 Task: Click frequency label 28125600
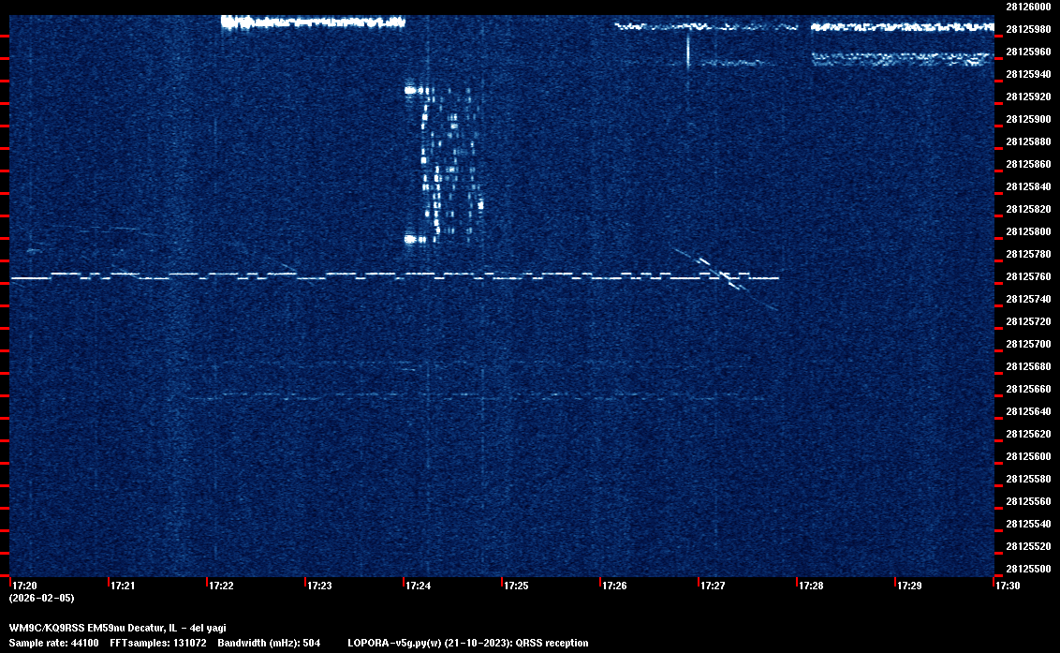[x=1028, y=456]
